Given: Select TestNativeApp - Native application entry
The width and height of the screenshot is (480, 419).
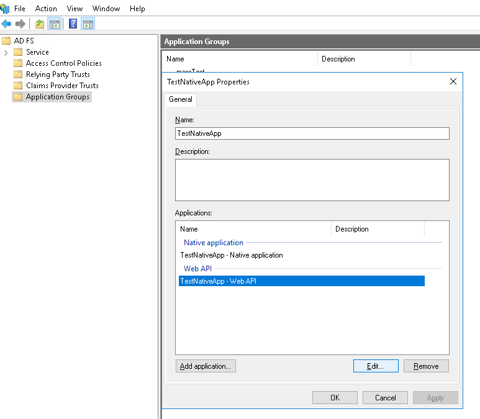Looking at the screenshot, I should [232, 255].
